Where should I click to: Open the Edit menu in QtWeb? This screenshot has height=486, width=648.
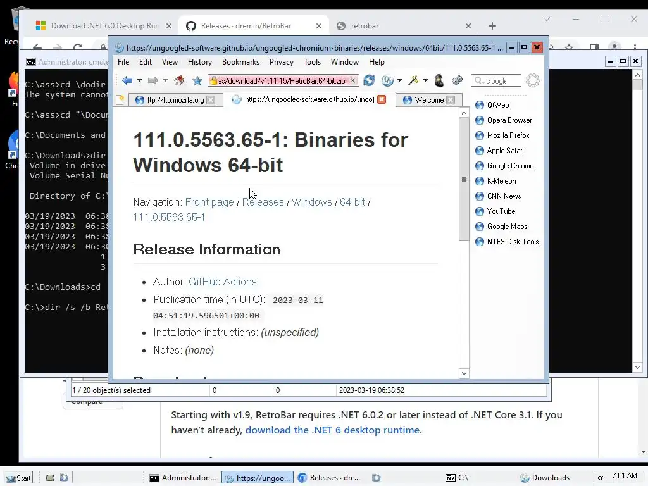(146, 62)
